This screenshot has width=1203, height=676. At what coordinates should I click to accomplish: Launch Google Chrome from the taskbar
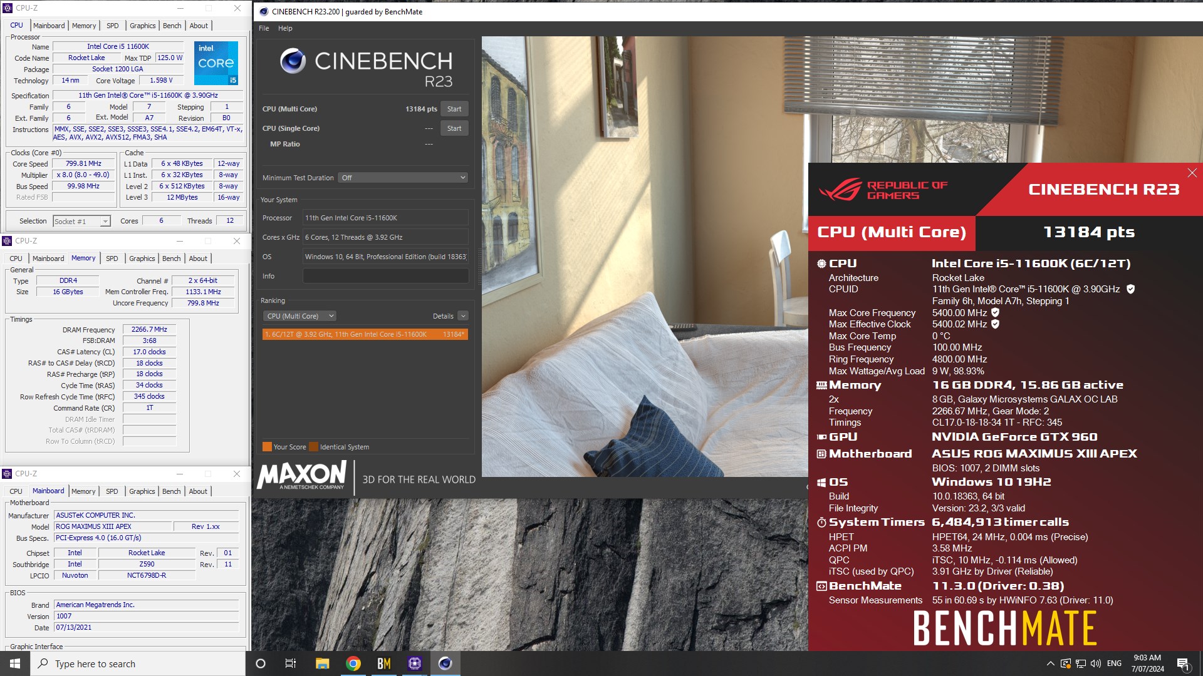pyautogui.click(x=353, y=663)
